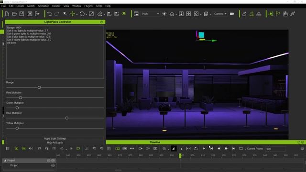
Task: Undo the last action
Action: point(50,14)
